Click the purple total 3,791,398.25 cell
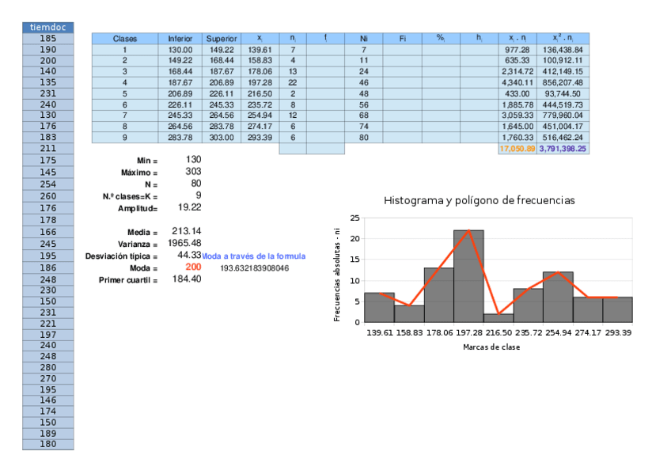The width and height of the screenshot is (671, 474). 563,149
